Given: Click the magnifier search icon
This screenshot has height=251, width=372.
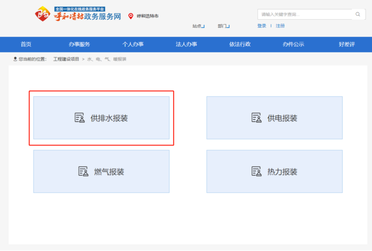Looking at the screenshot, I should tap(358, 14).
